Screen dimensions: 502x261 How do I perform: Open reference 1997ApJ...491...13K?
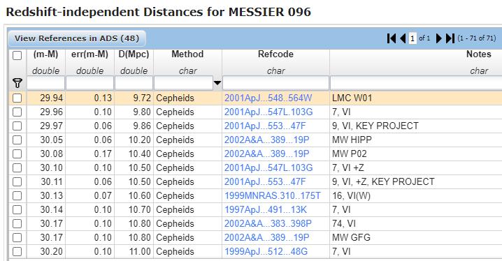(266, 209)
